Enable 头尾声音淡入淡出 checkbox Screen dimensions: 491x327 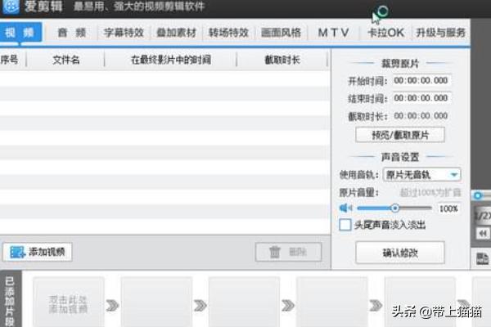click(345, 224)
